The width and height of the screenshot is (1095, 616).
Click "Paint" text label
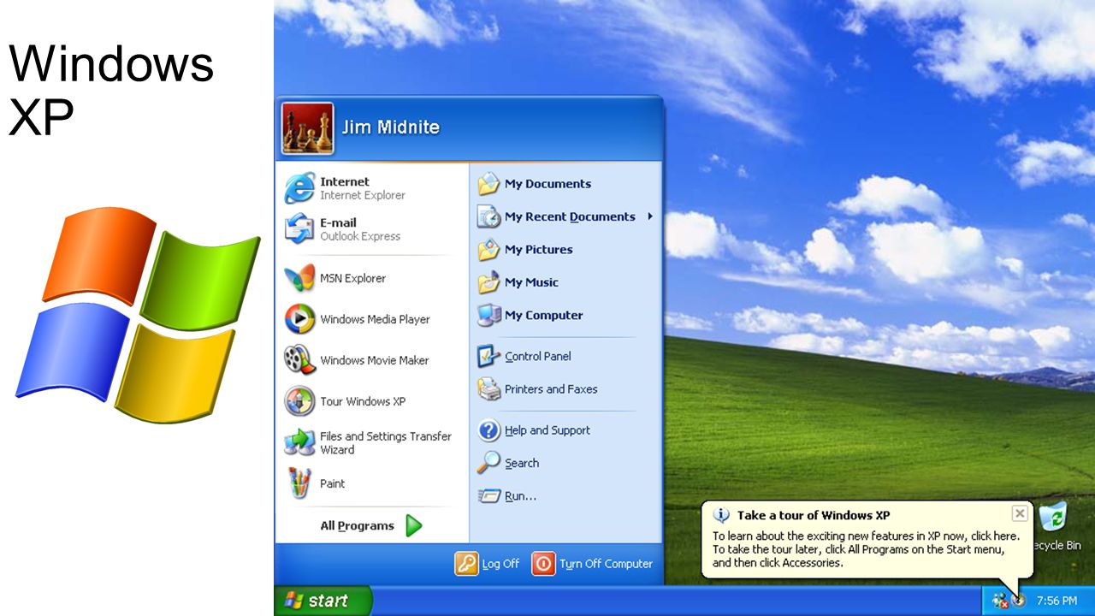coord(332,483)
